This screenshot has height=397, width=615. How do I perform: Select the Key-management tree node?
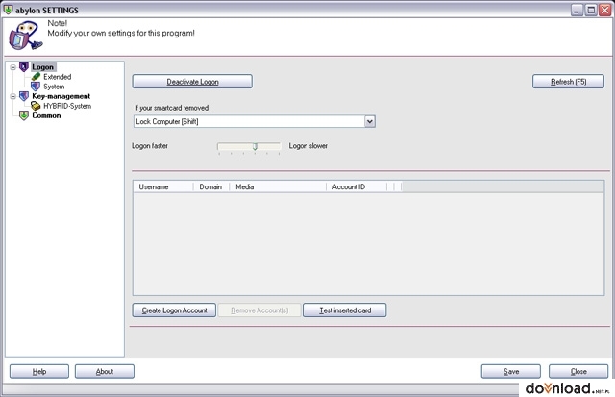pos(61,96)
